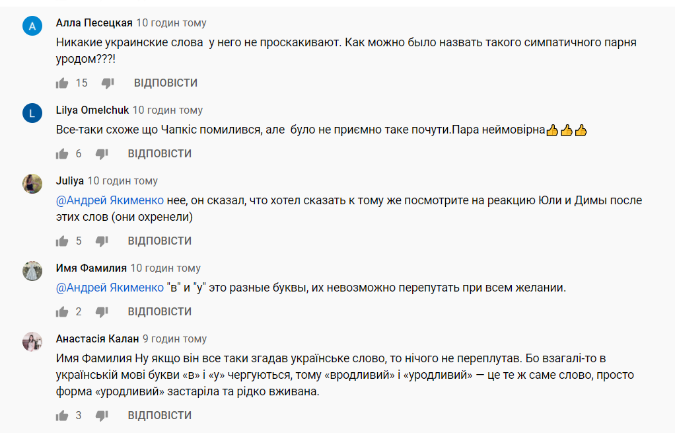
Task: Dislike Алла Песецкая's comment
Action: 108,83
